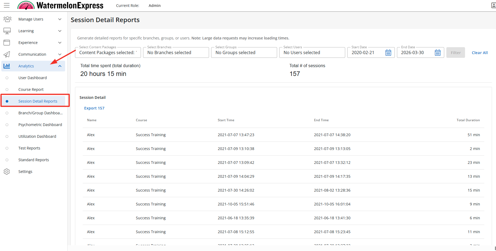
Task: Select the User Dashboard radio bullet
Action: 7,78
